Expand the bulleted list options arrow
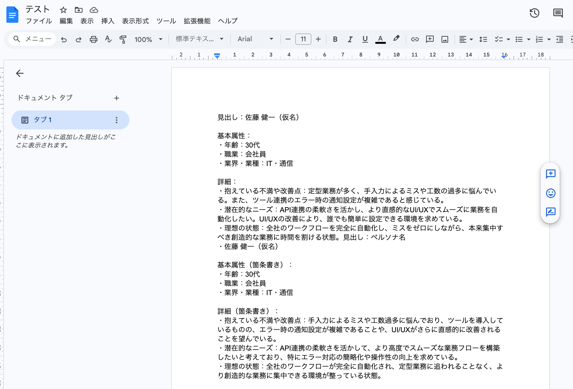573x389 pixels. click(x=529, y=39)
